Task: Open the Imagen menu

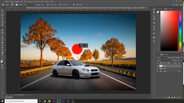Action: (x=17, y=1)
